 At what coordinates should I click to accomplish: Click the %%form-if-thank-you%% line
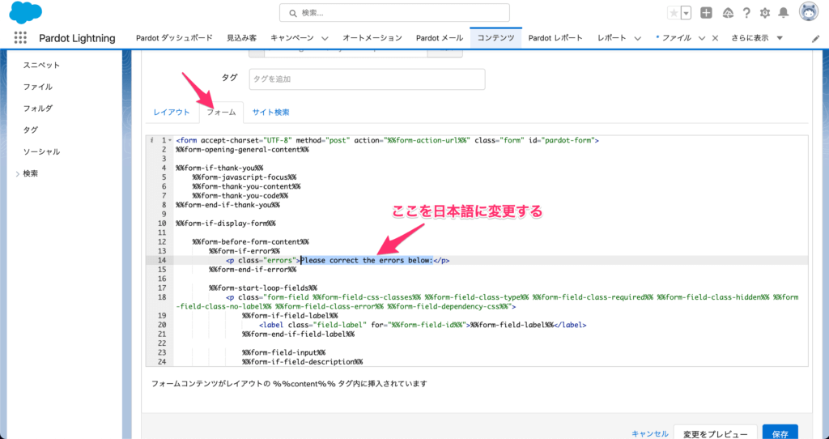[x=219, y=168]
